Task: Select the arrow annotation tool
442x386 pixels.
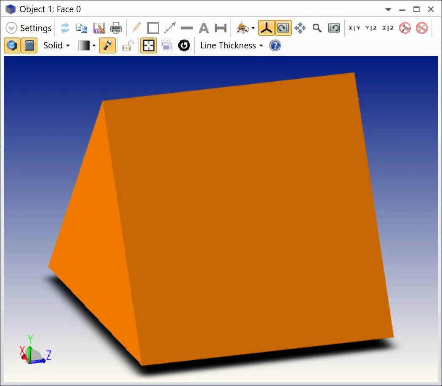Action: 170,28
